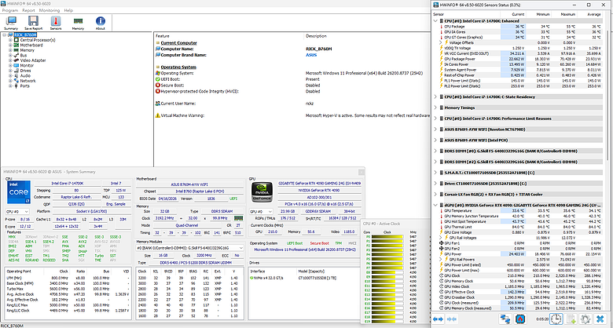The height and width of the screenshot is (328, 613).
Task: Open the memory module BANK 0 dropdown
Action: (x=190, y=248)
